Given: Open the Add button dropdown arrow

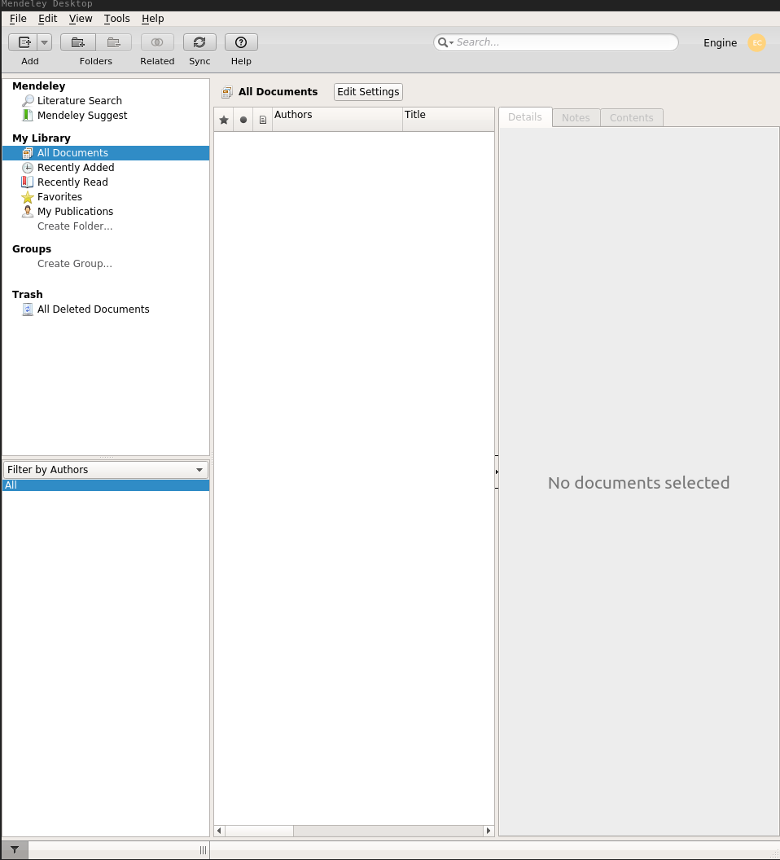Looking at the screenshot, I should pyautogui.click(x=45, y=42).
